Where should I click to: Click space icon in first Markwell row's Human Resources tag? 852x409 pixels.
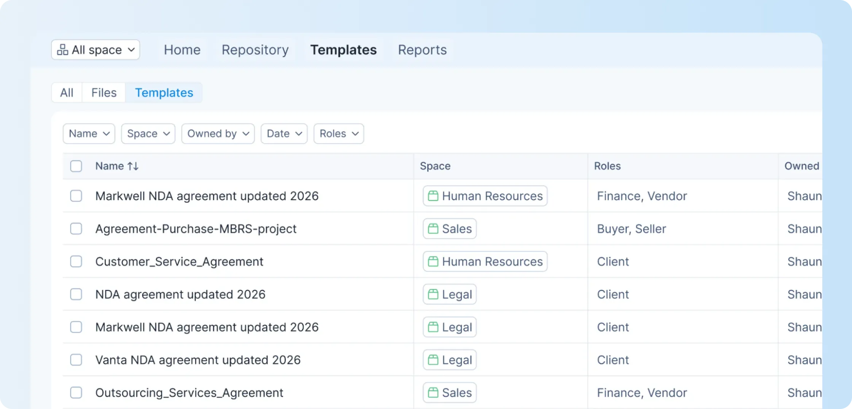coord(433,196)
